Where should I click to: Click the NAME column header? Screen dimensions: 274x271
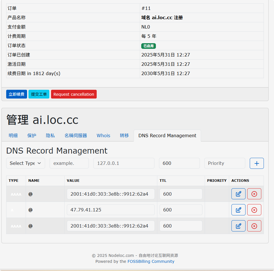tap(34, 181)
